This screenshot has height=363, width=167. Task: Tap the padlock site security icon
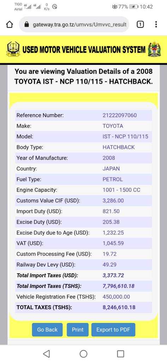tap(26, 24)
